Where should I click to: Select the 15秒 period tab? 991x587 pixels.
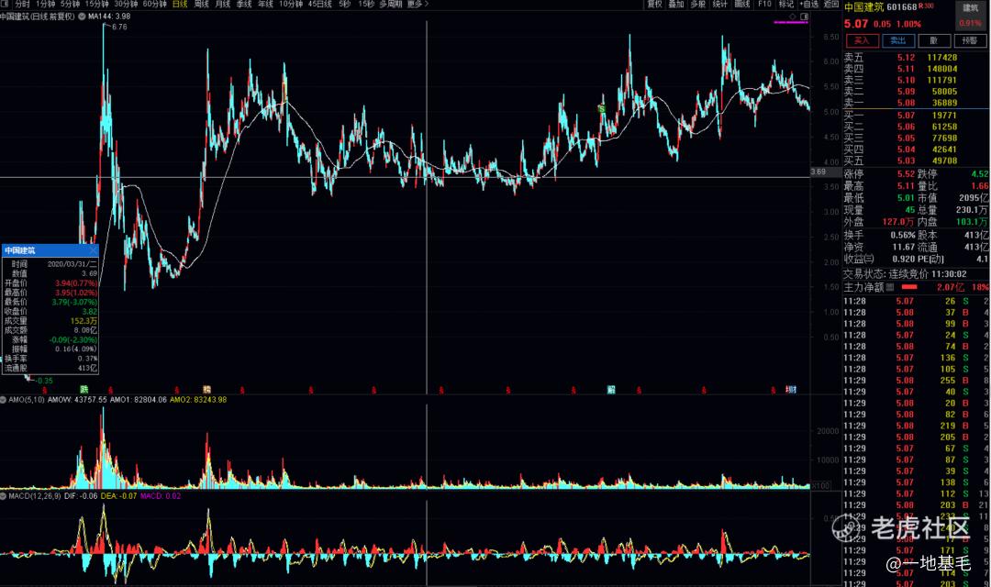pos(366,4)
